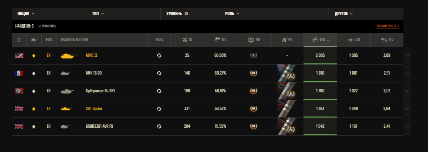Image resolution: width=428 pixels, height=152 pixels.
Task: Sort table by D/B damage column
Action: coord(320,40)
